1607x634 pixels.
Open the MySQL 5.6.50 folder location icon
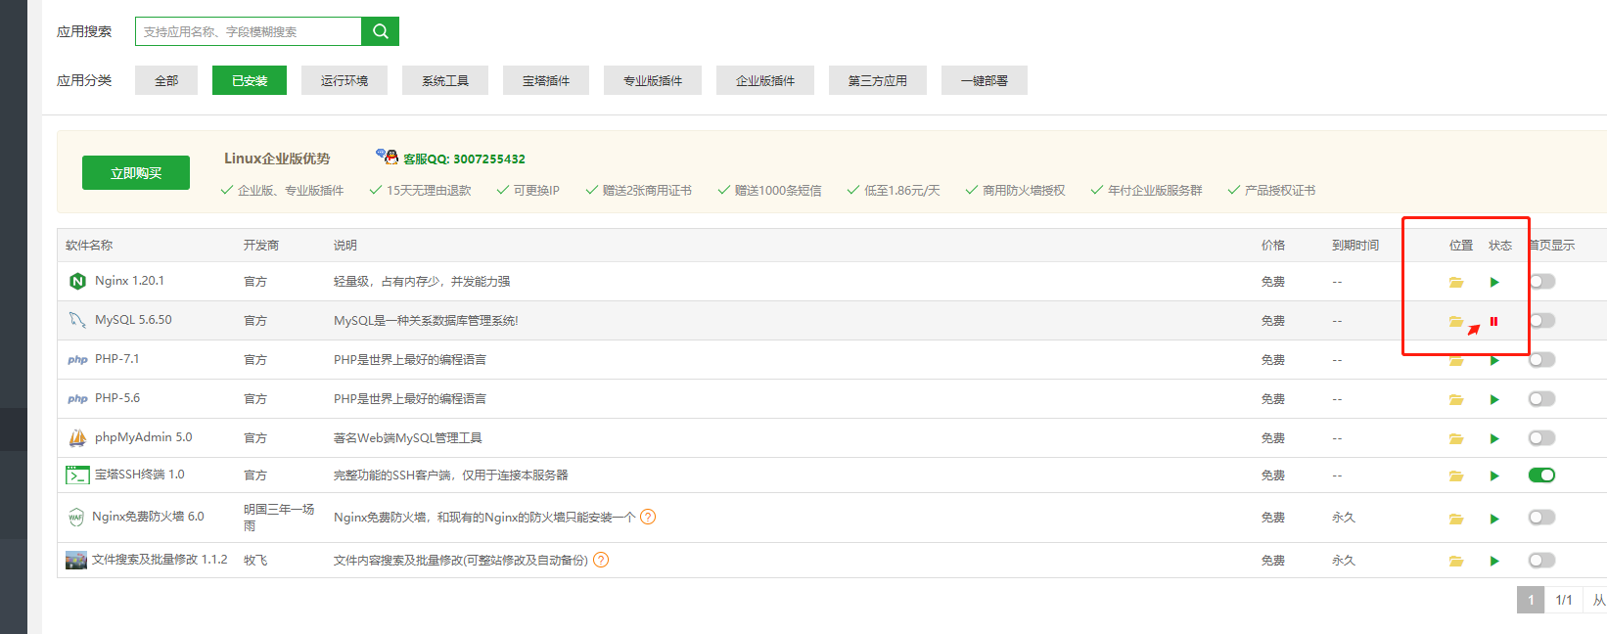1456,321
